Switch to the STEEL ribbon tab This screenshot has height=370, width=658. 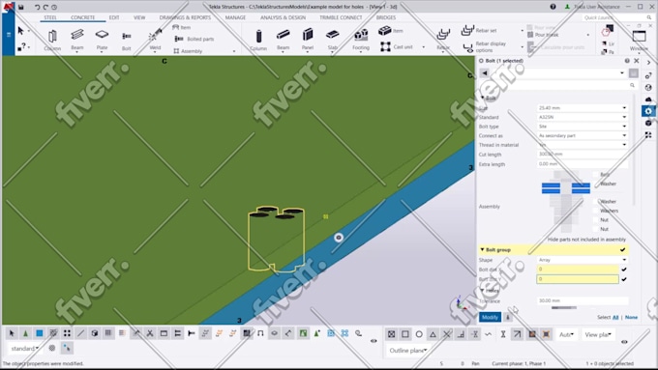coord(50,17)
